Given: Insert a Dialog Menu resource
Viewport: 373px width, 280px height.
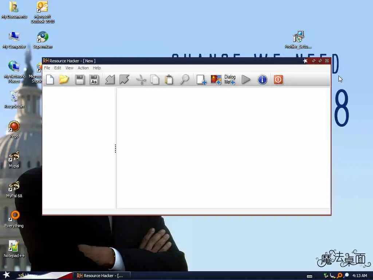Looking at the screenshot, I should point(230,79).
